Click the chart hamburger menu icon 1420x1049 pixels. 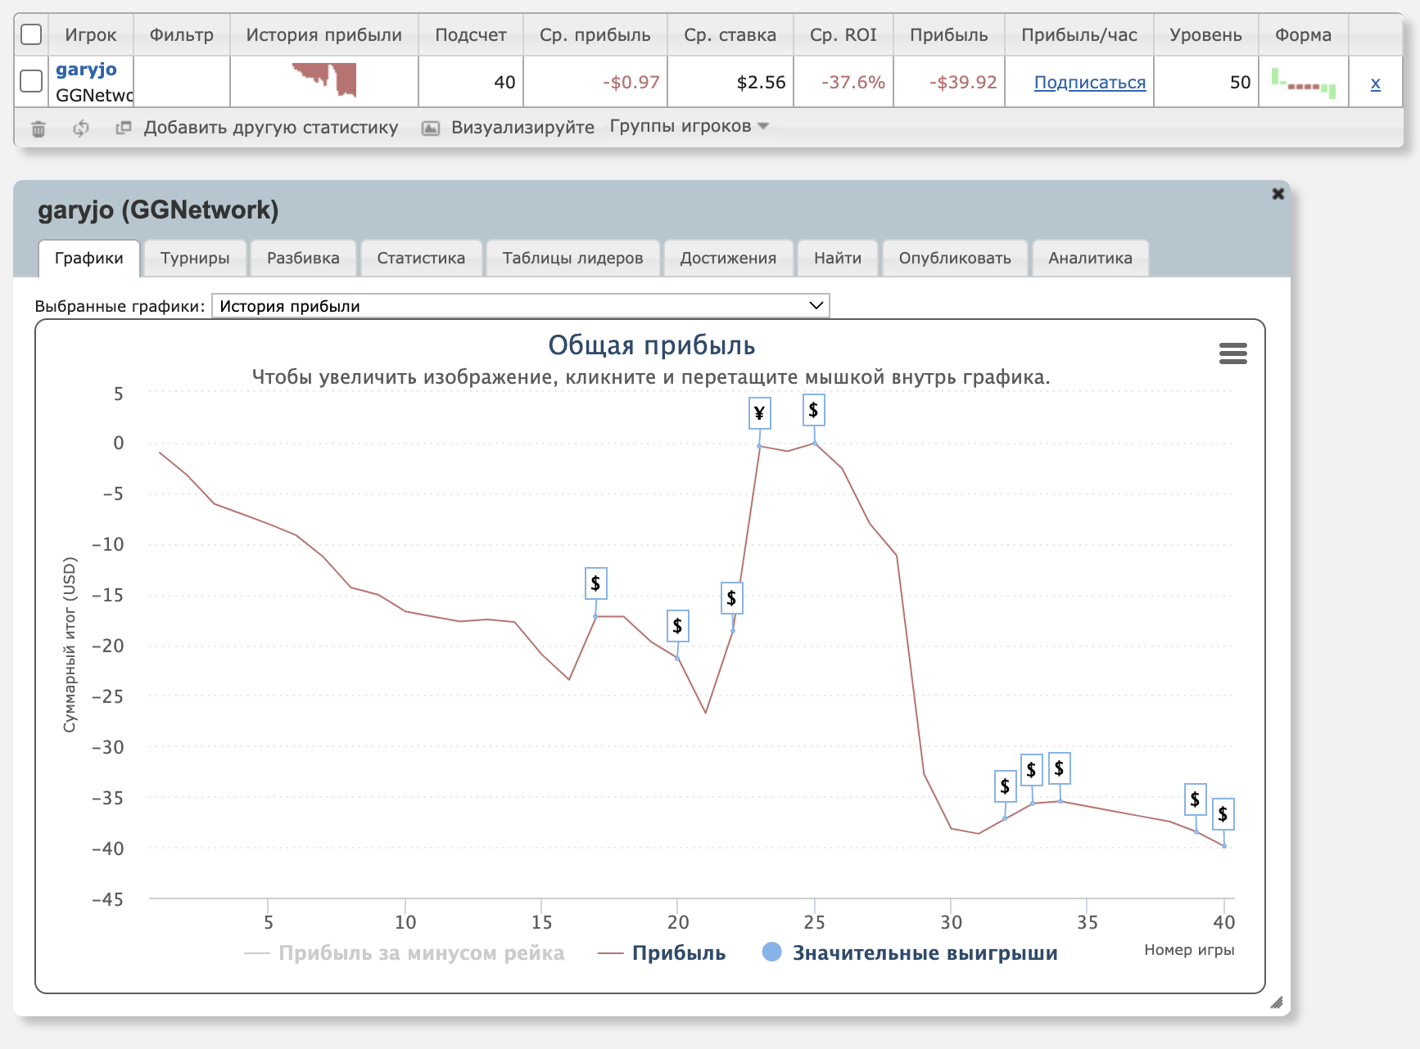1232,353
